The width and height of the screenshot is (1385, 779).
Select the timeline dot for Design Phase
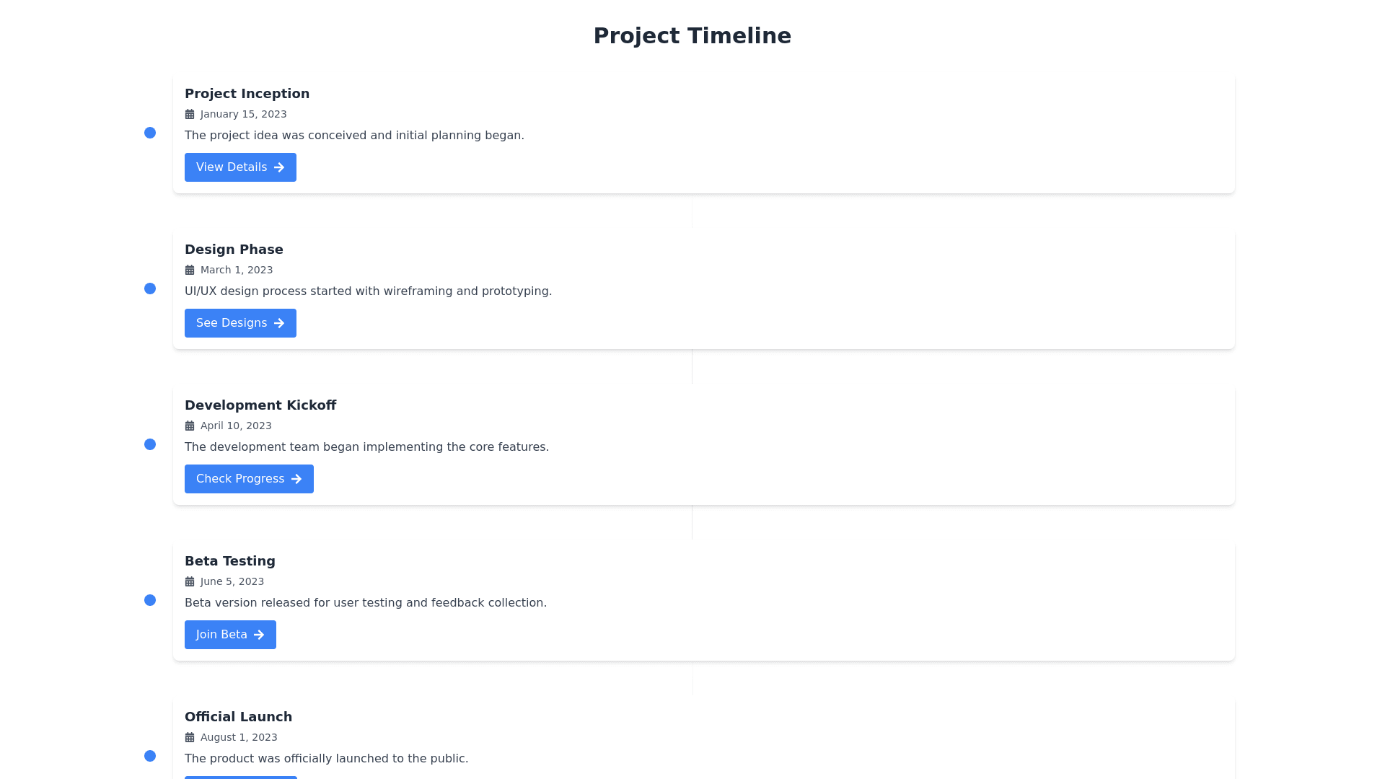tap(151, 289)
